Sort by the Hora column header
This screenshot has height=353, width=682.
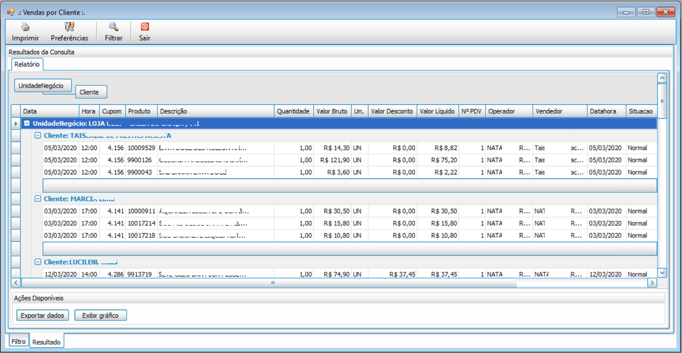pos(89,111)
